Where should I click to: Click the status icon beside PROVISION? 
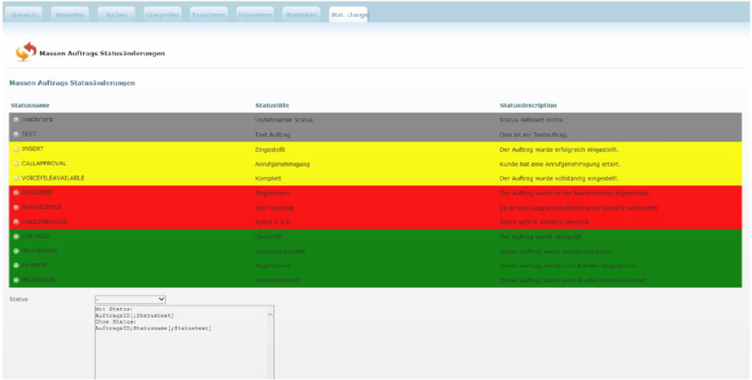click(16, 279)
